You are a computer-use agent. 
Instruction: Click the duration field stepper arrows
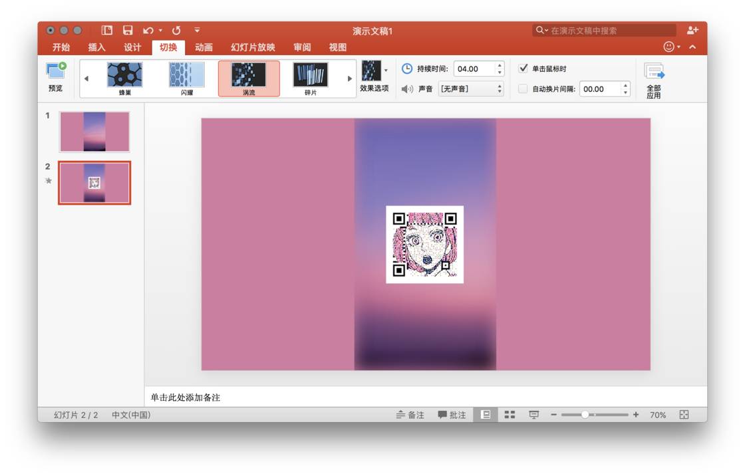tap(500, 69)
